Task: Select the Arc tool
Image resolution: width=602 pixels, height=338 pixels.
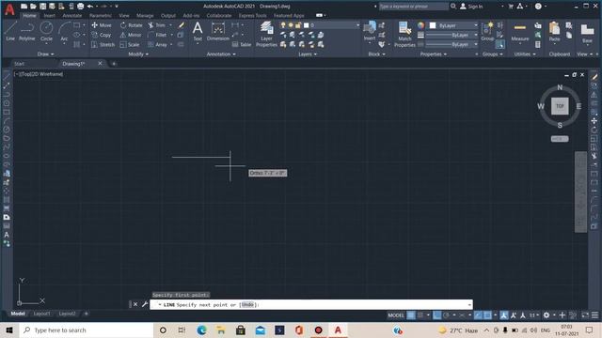Action: click(x=64, y=31)
